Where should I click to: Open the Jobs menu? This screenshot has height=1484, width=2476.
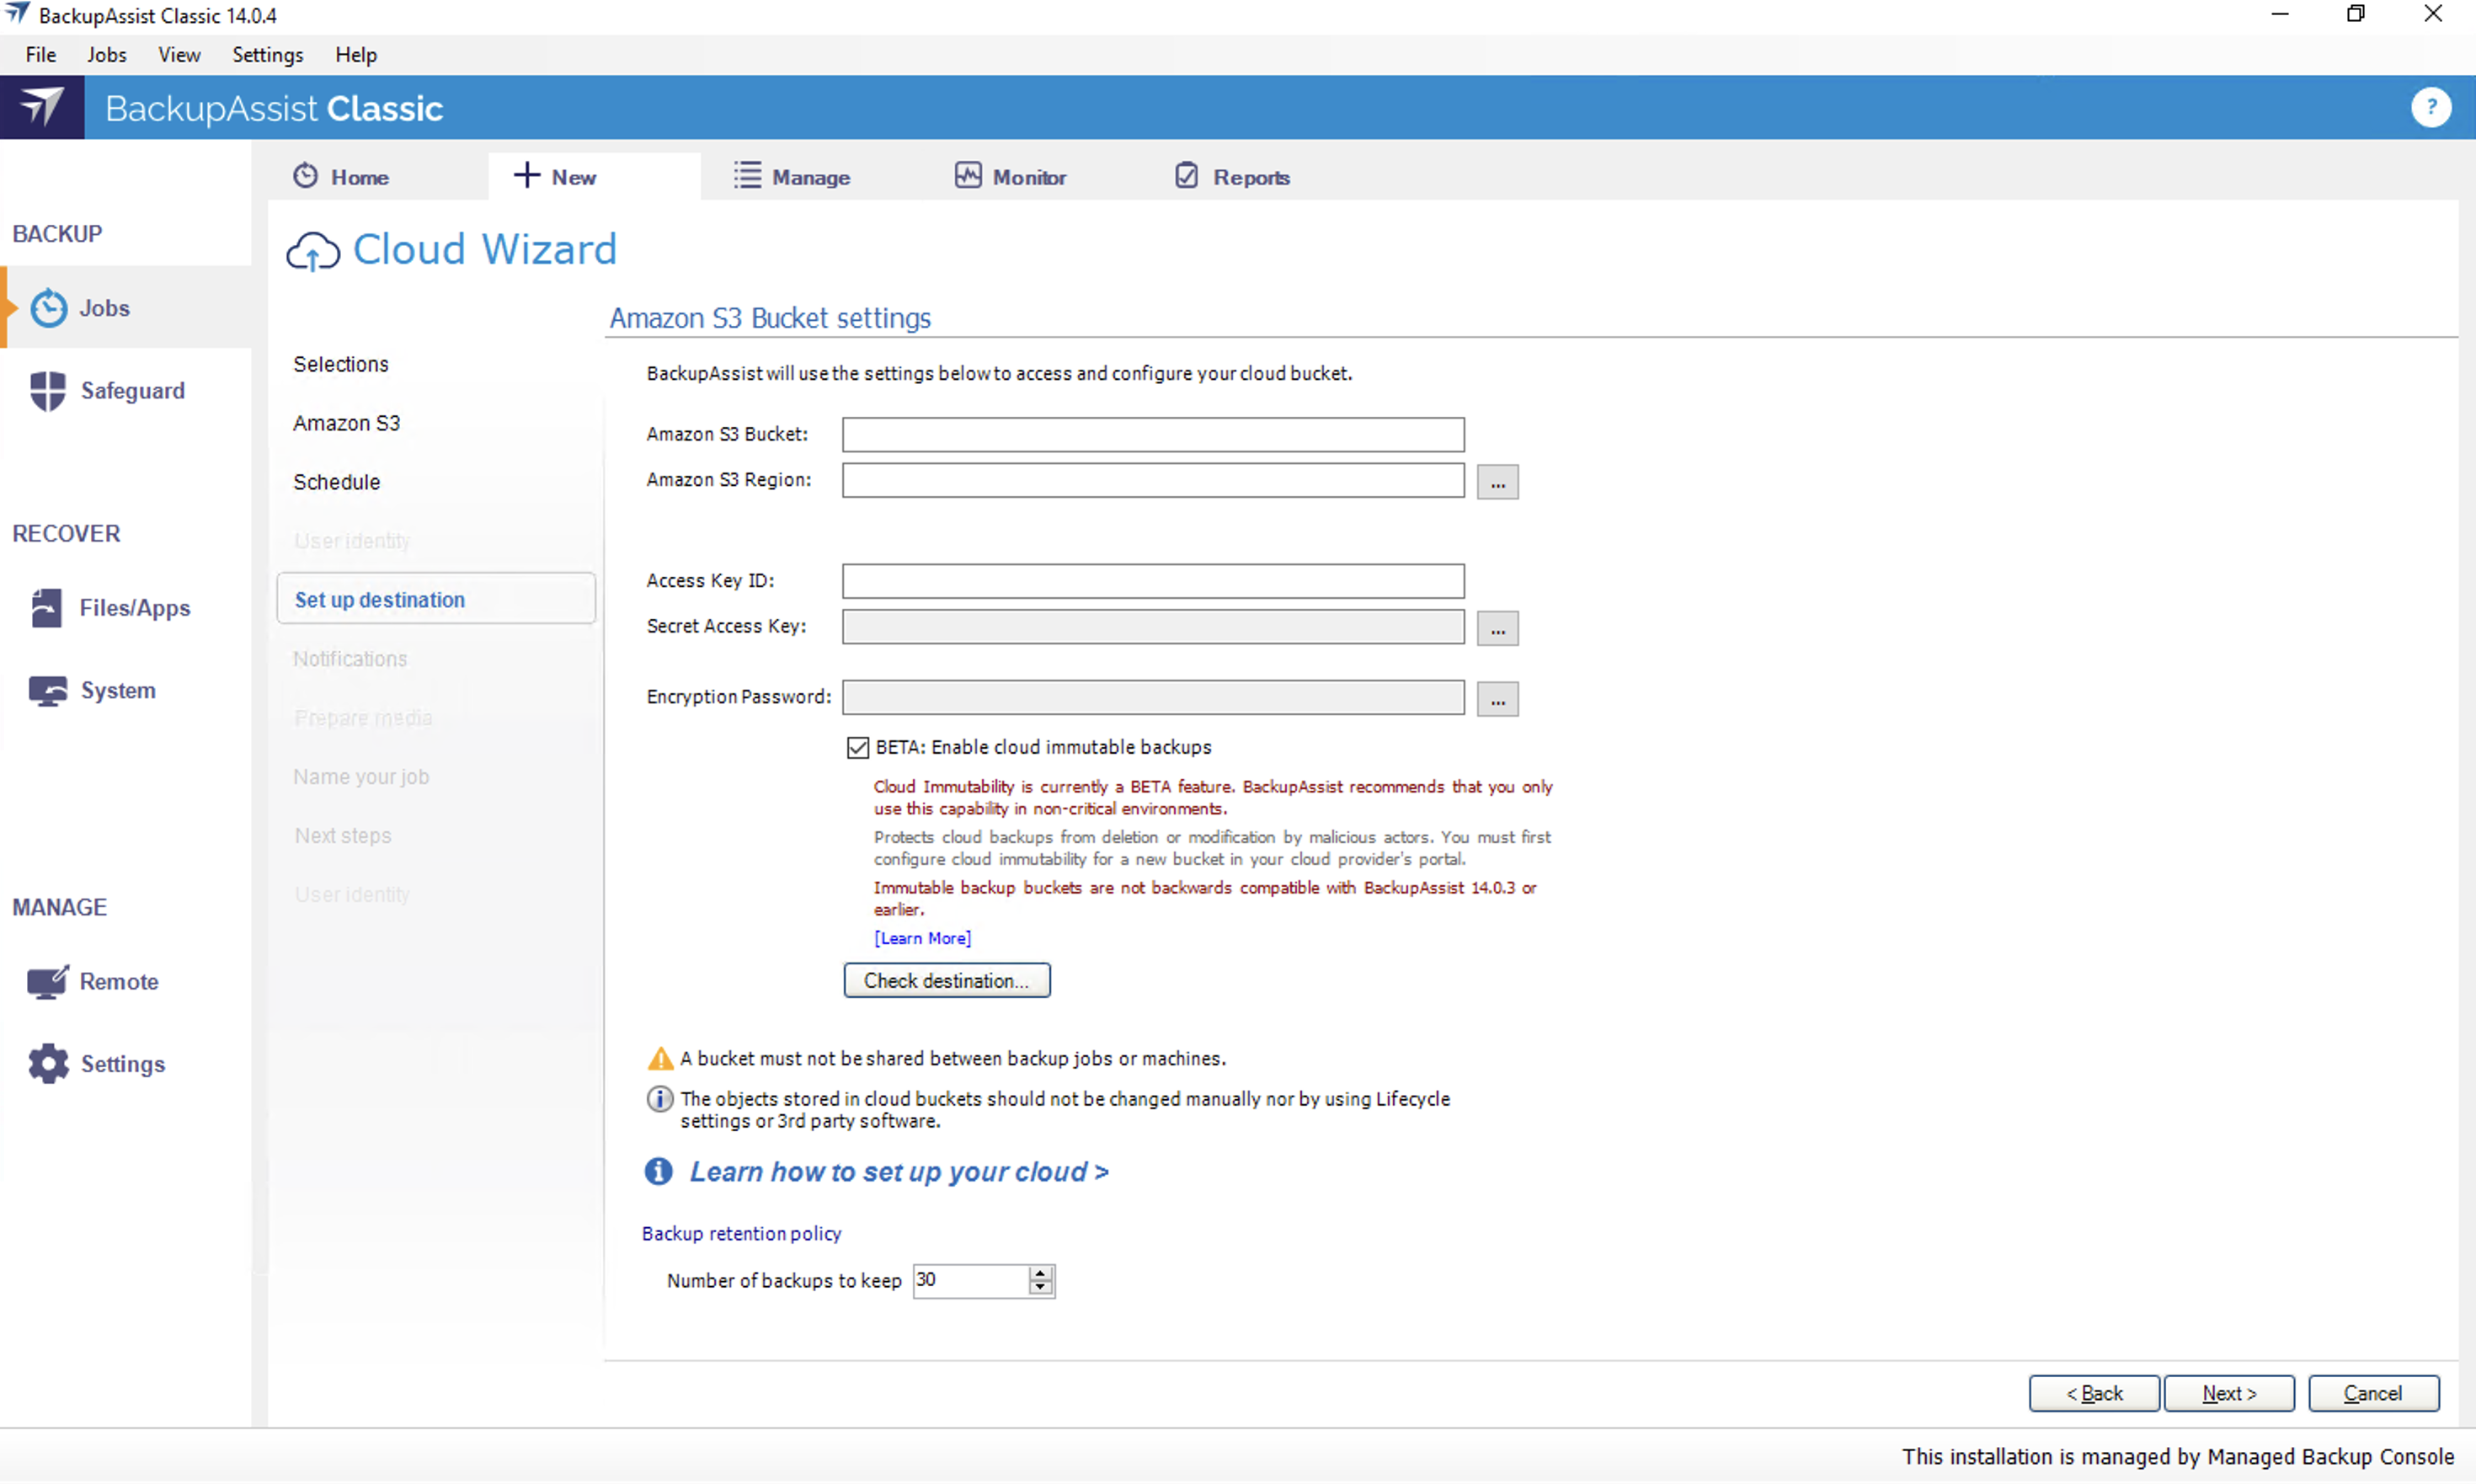[x=106, y=55]
